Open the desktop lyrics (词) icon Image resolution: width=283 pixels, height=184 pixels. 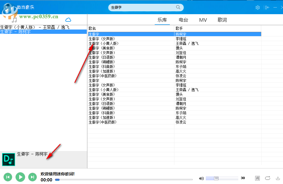click(x=257, y=178)
